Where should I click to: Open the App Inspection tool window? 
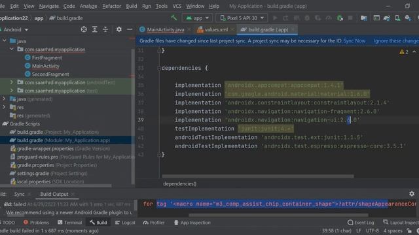[x=192, y=223]
